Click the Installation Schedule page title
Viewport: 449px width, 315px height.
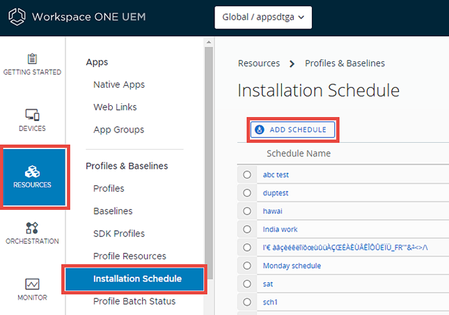[x=318, y=91]
